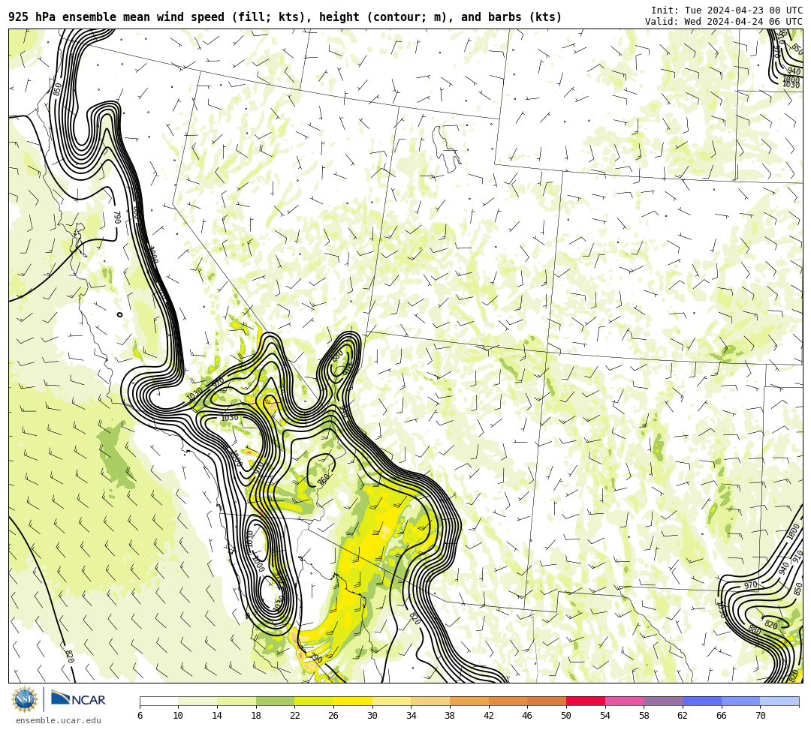Click the brown-orange 46-50 kts colorbar segment
The image size is (811, 730).
pyautogui.click(x=547, y=701)
